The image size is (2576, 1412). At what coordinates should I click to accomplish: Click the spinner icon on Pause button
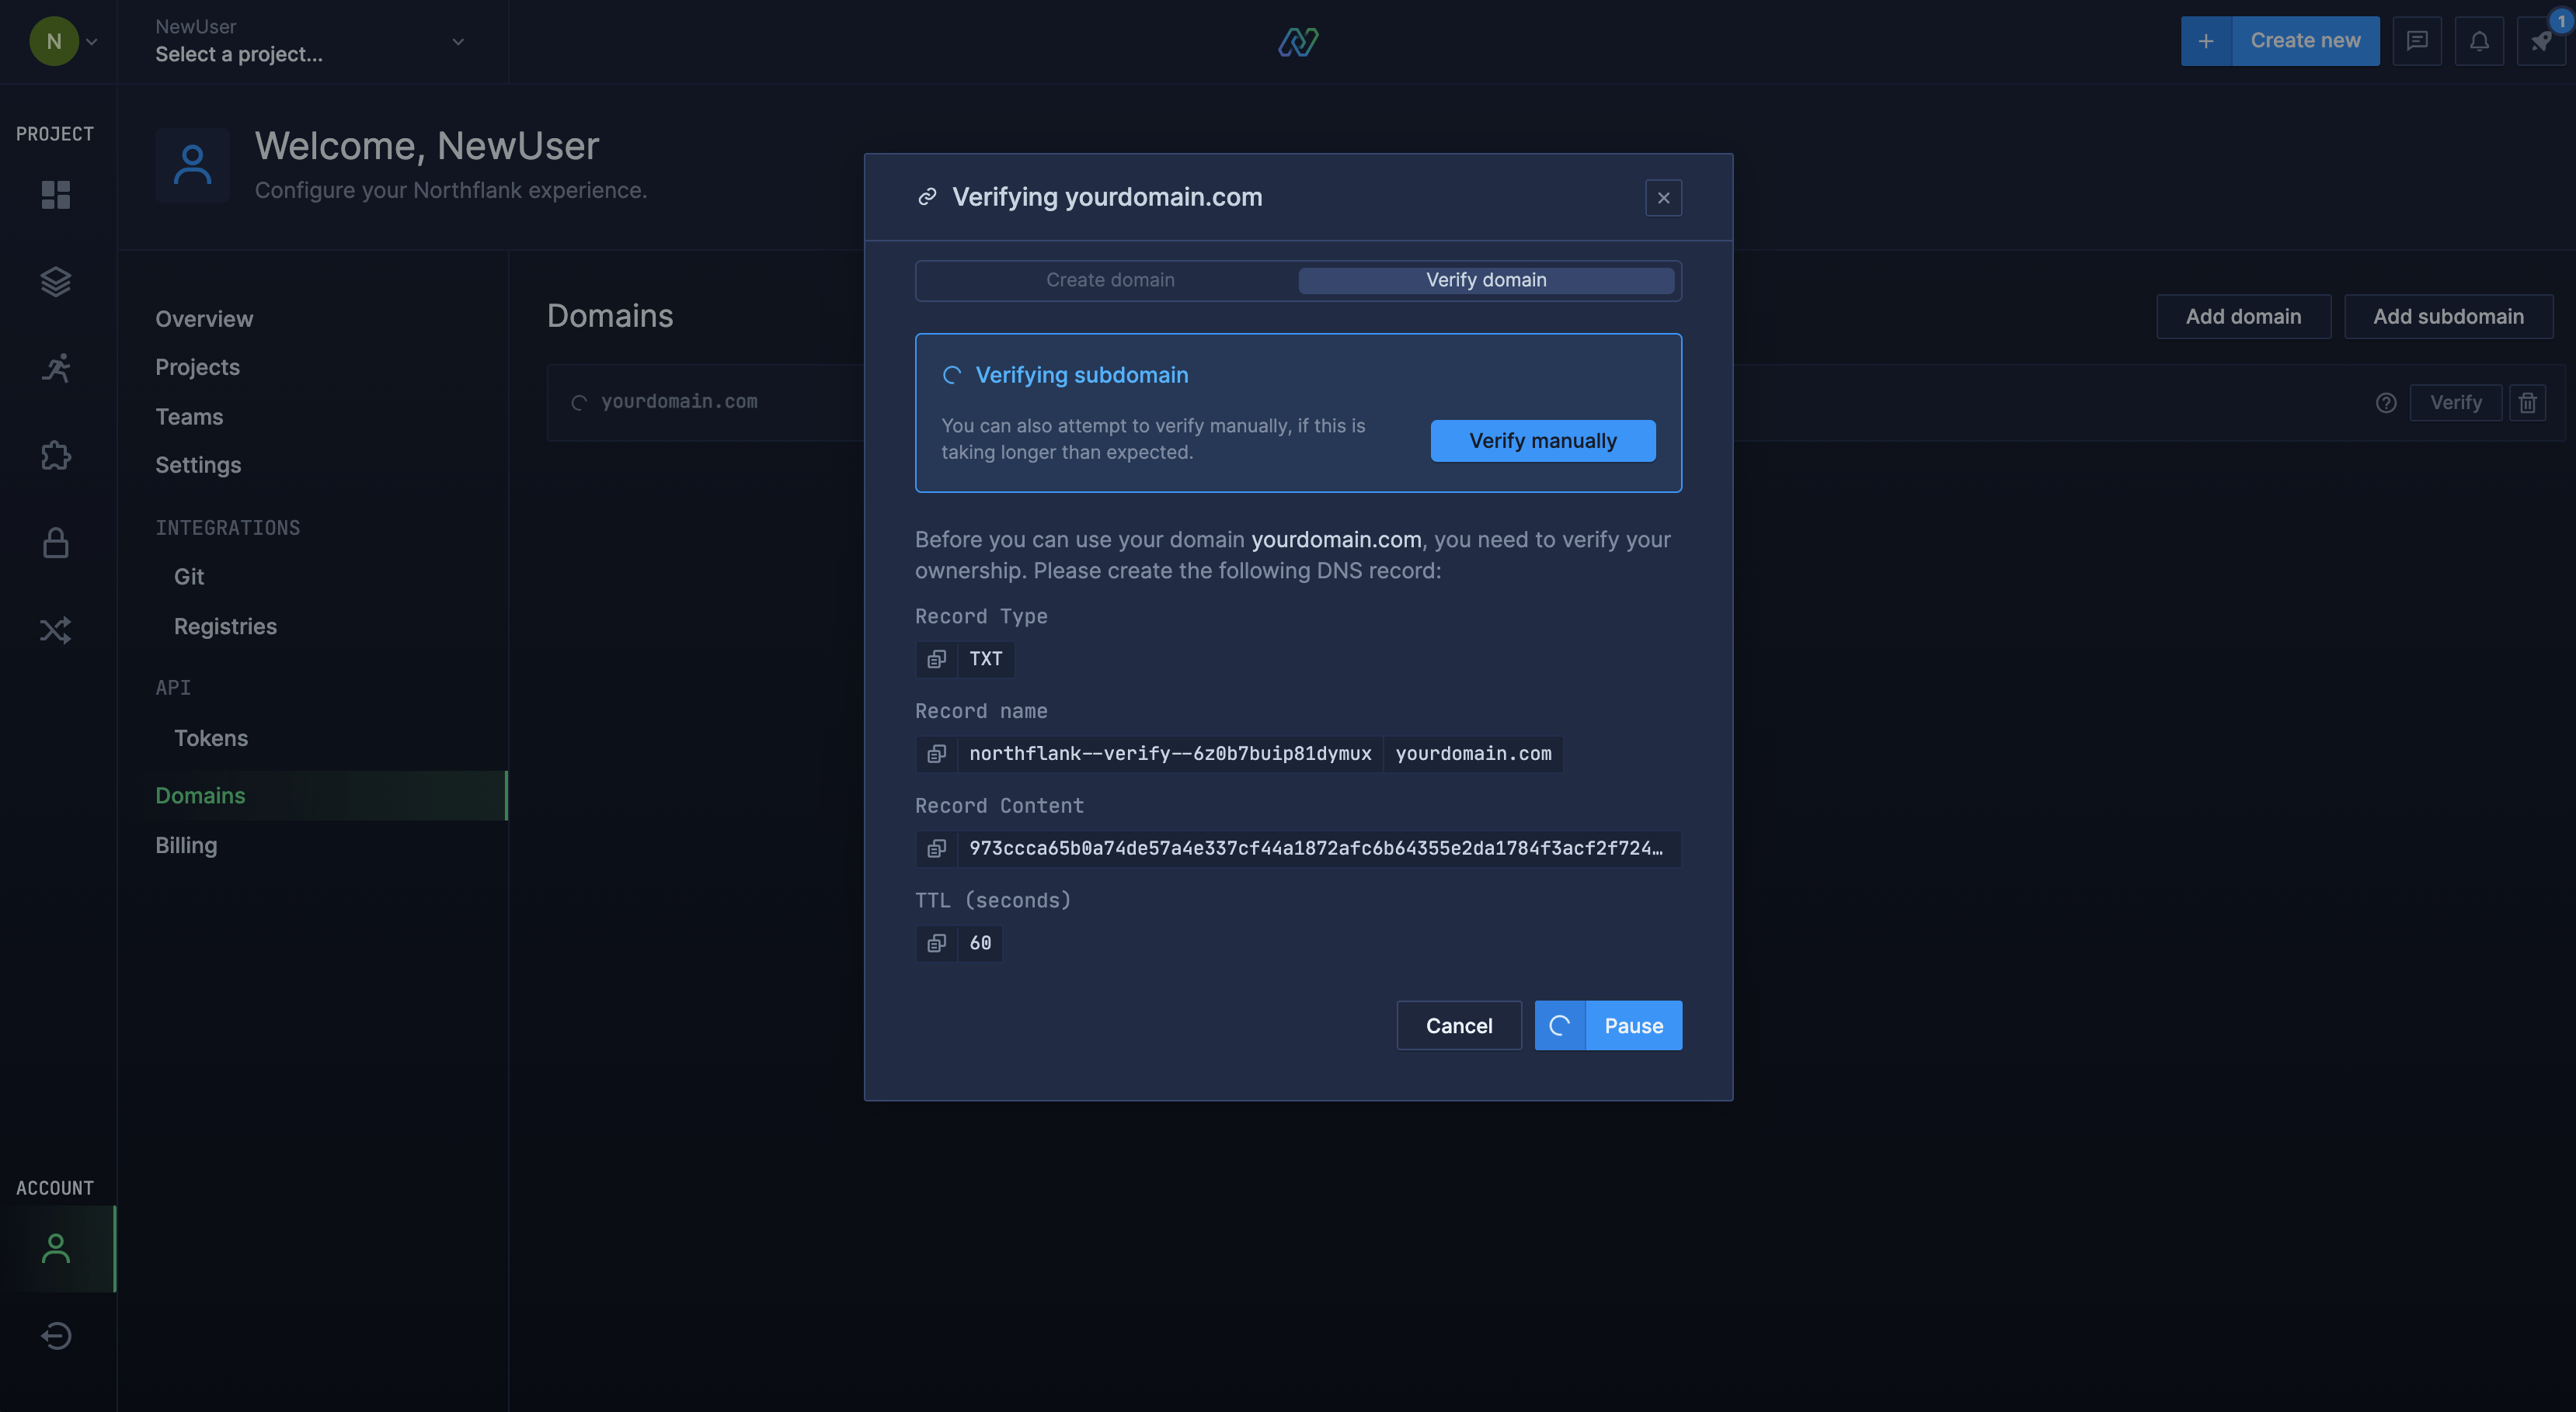tap(1560, 1026)
